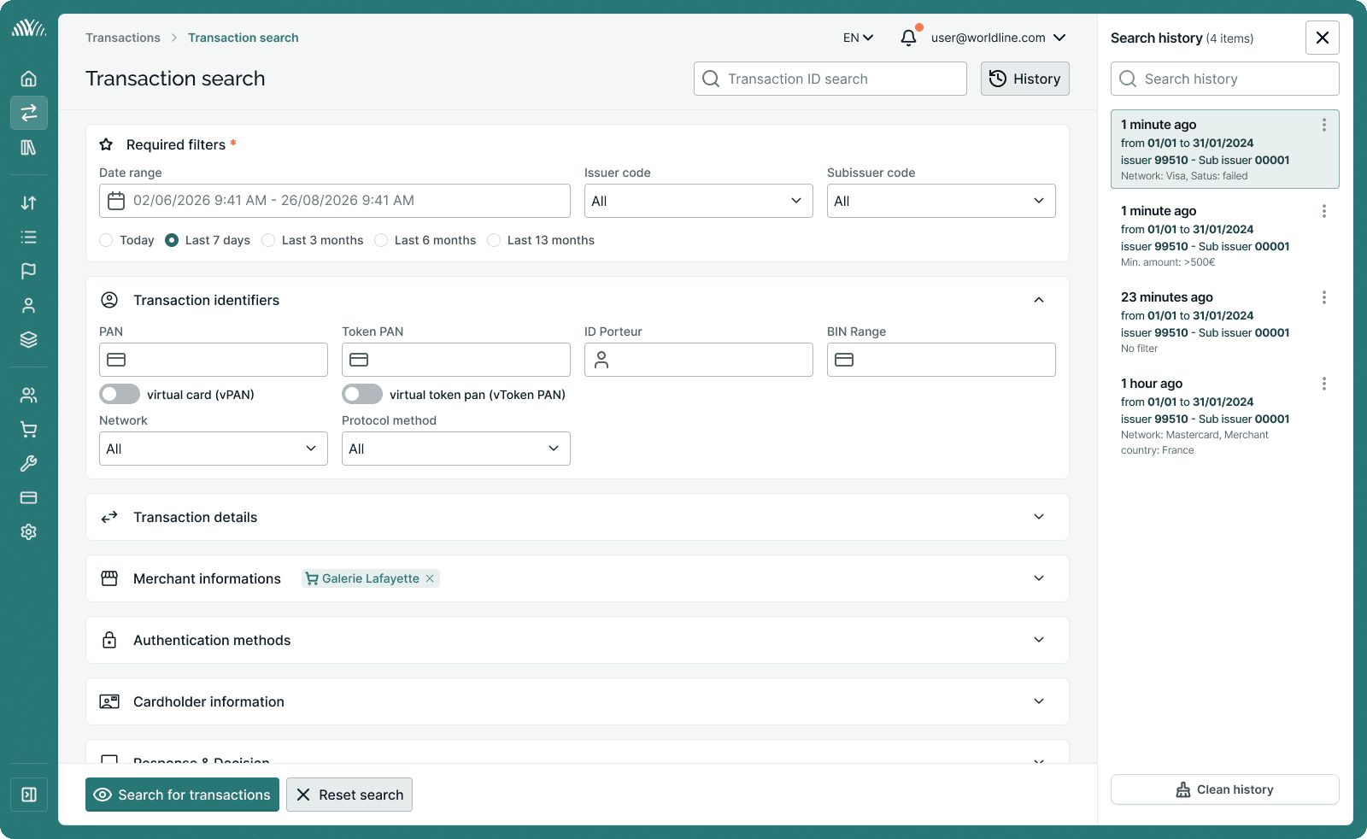
Task: Click into the BIN Range input field
Action: [942, 360]
